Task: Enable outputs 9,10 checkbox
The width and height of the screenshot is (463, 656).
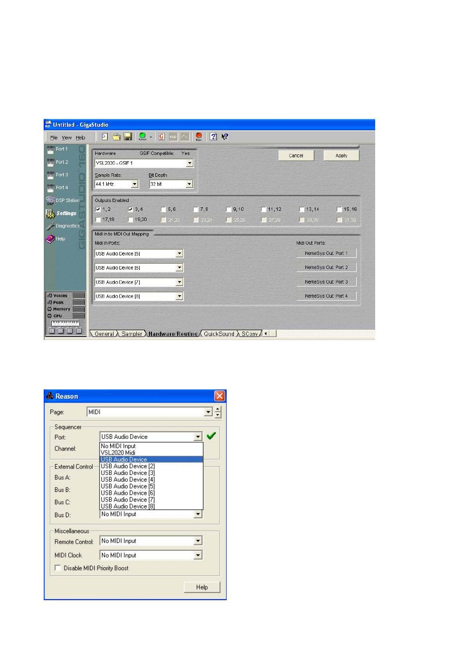Action: [x=229, y=210]
